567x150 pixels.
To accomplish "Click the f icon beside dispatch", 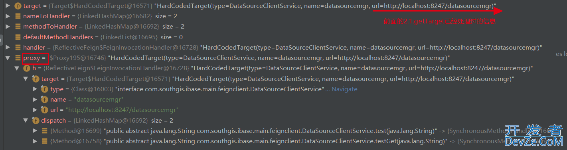I will pyautogui.click(x=36, y=120).
